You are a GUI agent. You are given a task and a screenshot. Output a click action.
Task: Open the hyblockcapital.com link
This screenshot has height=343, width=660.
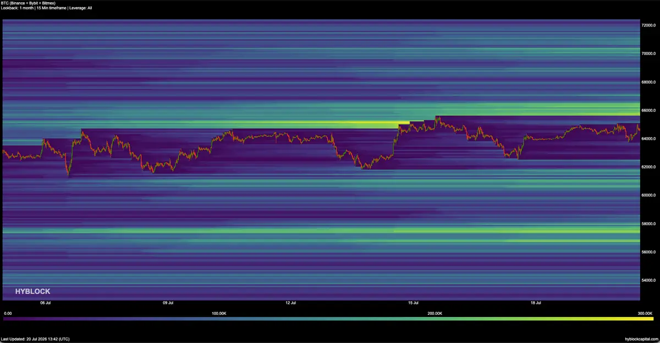(x=640, y=339)
